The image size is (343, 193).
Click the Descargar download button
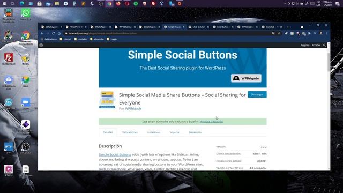[x=257, y=94]
